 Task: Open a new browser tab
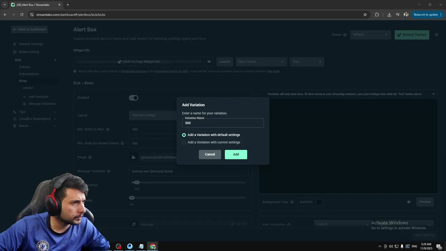point(68,5)
